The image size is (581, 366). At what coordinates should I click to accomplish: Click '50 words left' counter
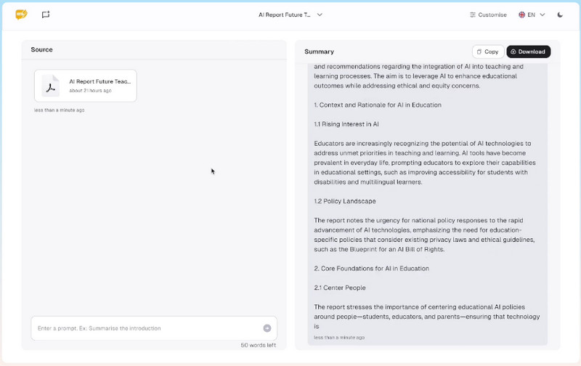258,345
